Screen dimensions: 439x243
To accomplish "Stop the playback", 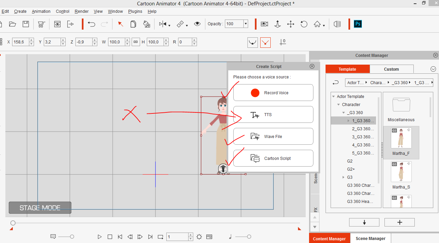I will (x=110, y=237).
